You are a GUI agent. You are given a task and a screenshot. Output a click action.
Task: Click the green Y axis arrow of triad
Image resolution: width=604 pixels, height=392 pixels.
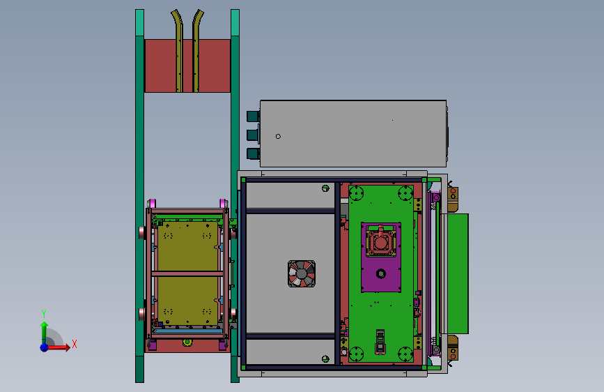(44, 332)
